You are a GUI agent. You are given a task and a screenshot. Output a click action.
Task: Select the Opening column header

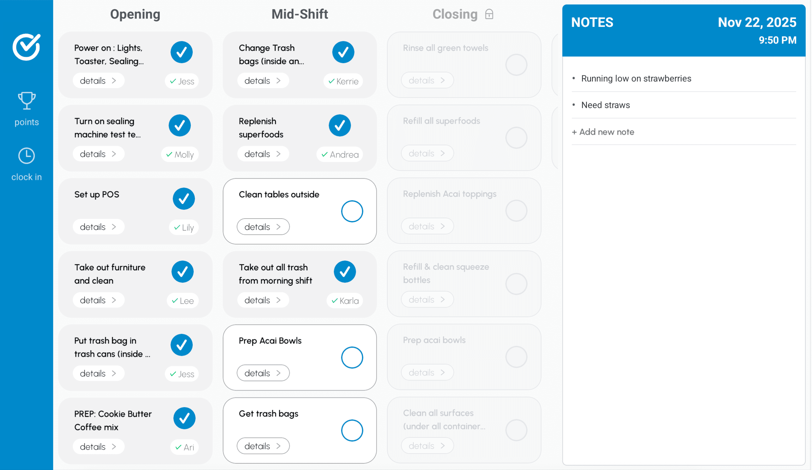pos(135,15)
